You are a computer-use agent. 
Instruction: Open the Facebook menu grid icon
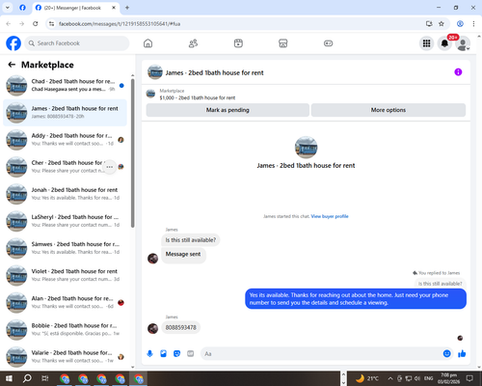click(426, 43)
